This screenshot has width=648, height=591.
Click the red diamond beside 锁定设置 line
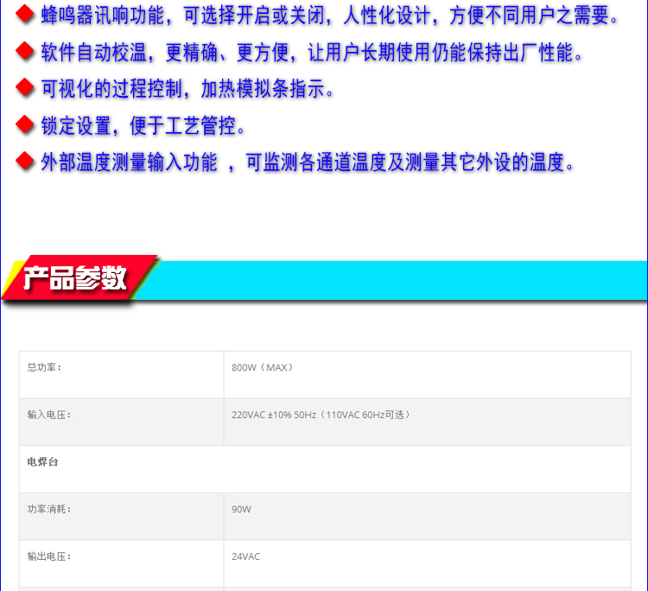(x=27, y=124)
